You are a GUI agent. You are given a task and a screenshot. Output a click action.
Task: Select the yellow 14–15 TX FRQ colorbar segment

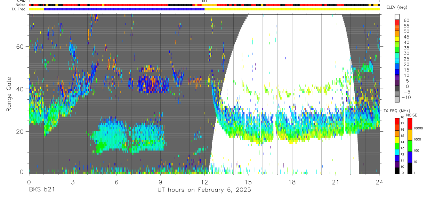[x=397, y=139]
